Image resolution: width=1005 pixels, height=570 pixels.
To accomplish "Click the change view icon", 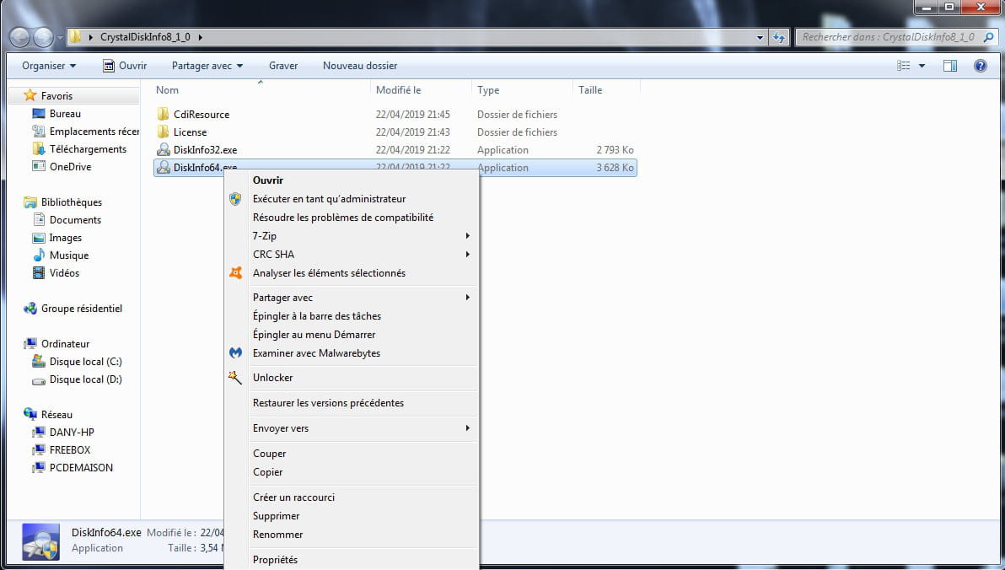I will point(904,66).
